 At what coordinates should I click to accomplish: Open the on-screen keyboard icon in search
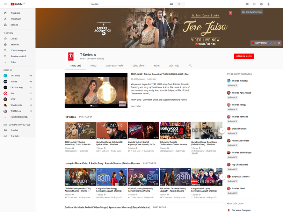(171, 4)
